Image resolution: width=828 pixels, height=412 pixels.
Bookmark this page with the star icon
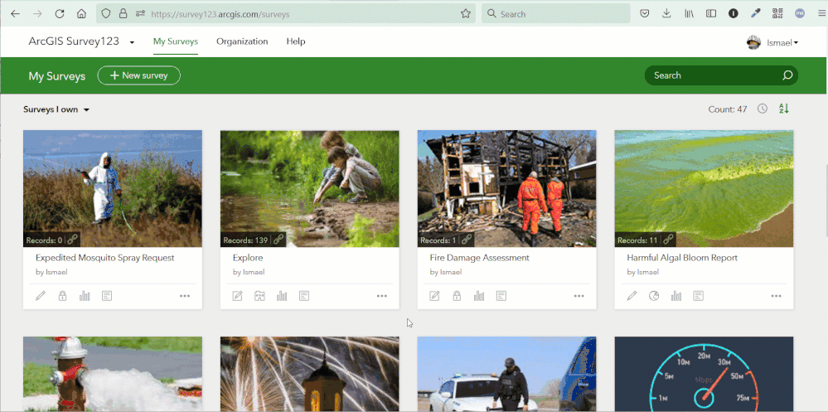click(x=465, y=14)
